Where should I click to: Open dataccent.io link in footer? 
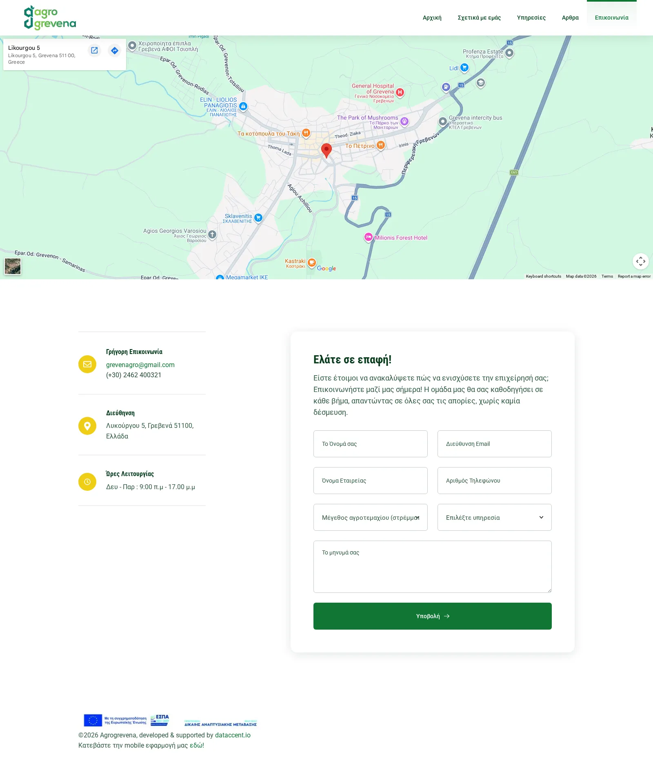pyautogui.click(x=233, y=735)
